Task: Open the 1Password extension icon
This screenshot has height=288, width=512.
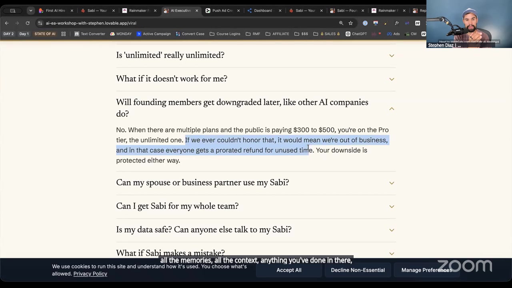Action: (x=365, y=23)
